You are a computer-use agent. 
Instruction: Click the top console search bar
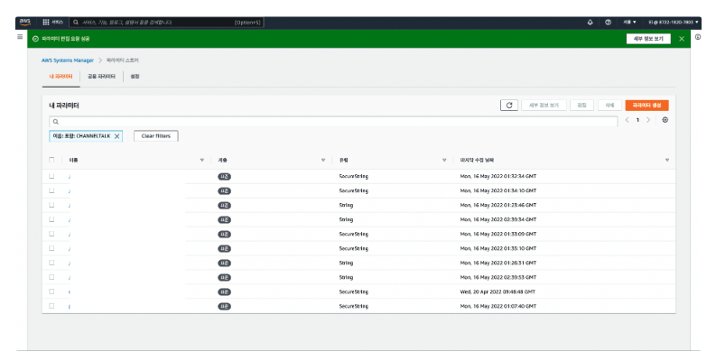click(x=167, y=22)
